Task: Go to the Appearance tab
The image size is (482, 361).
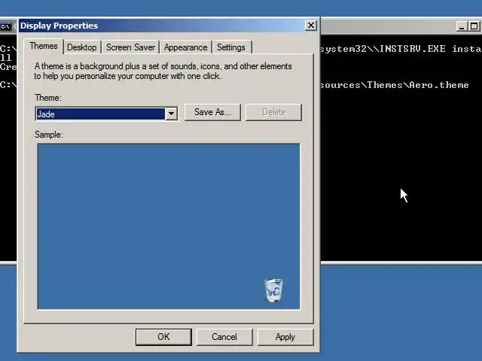Action: coord(185,47)
